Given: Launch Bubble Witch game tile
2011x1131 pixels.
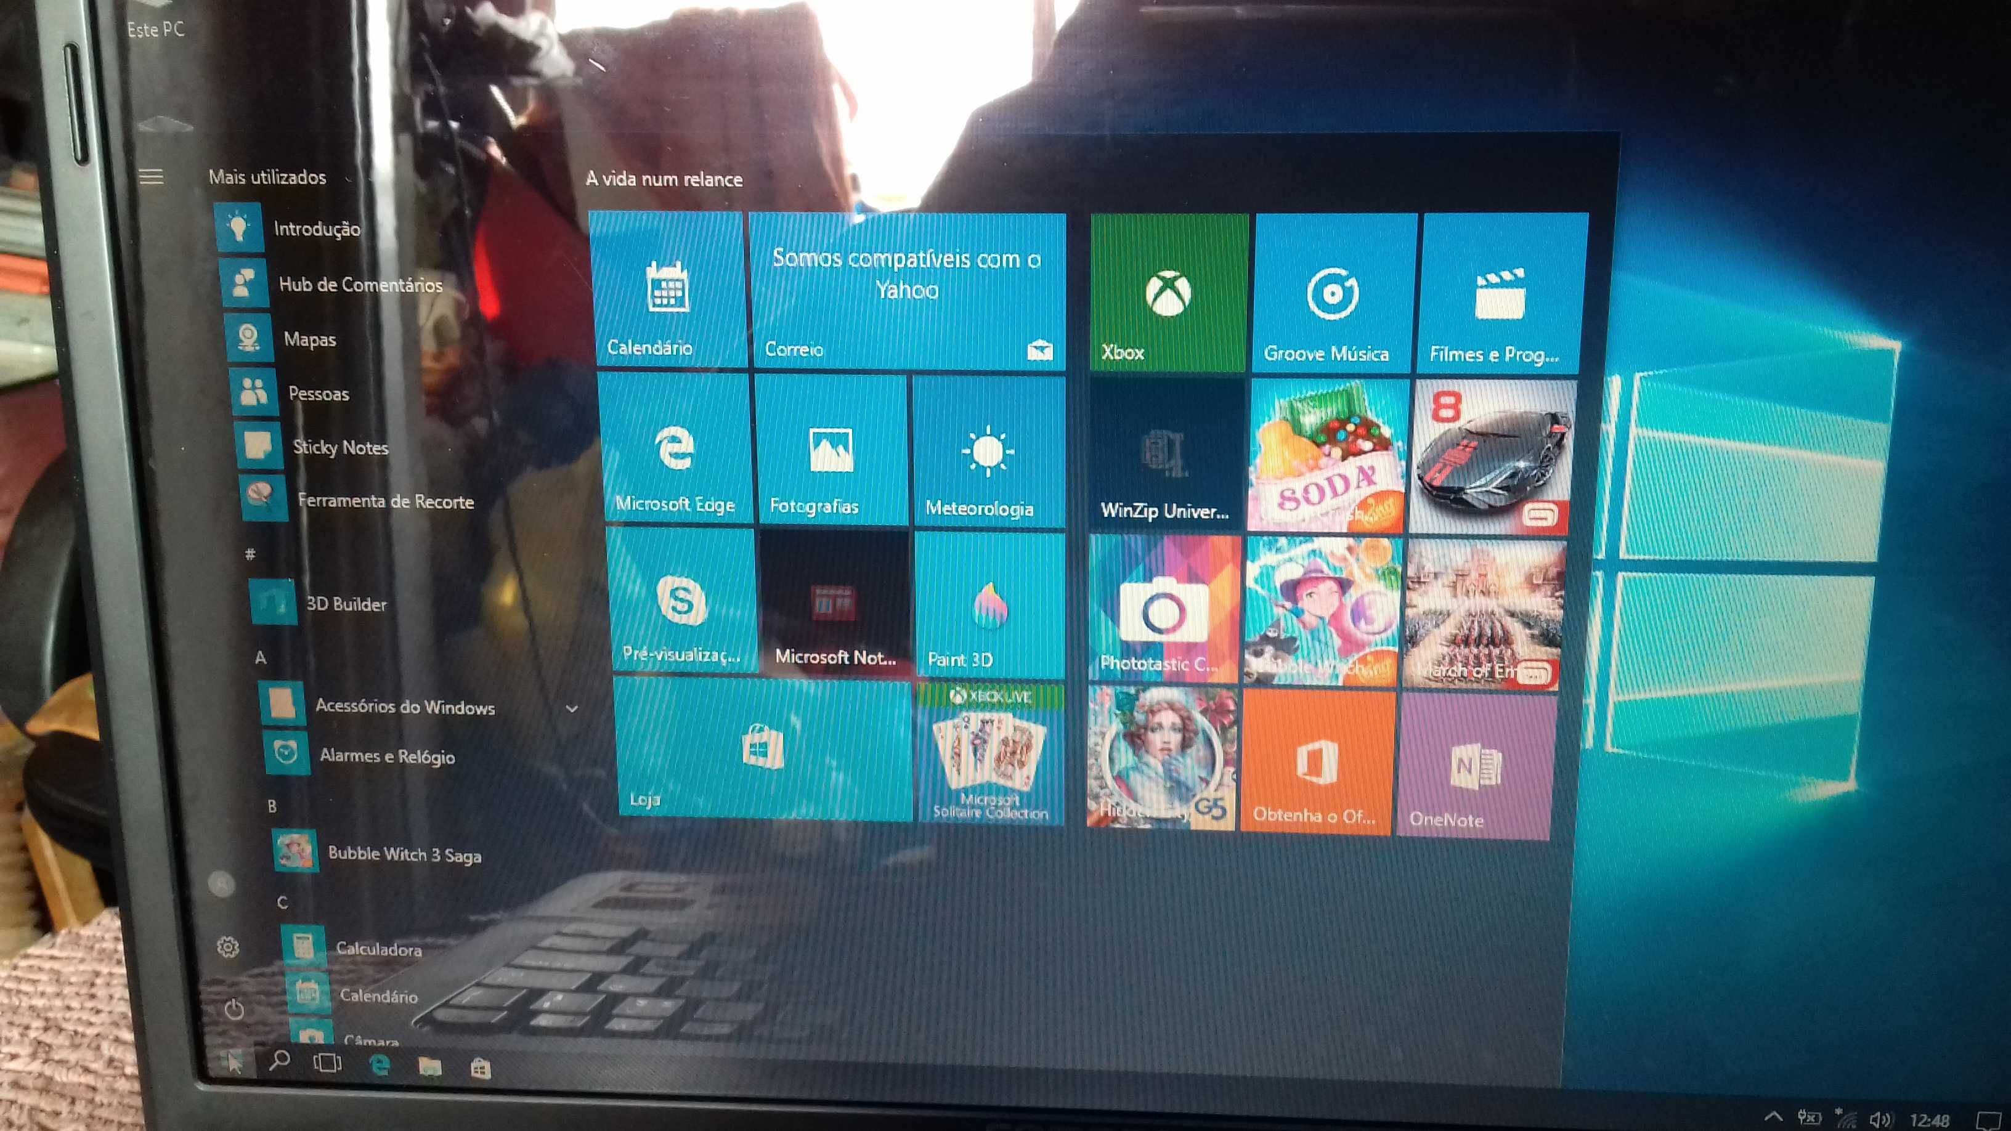Looking at the screenshot, I should coord(1322,611).
